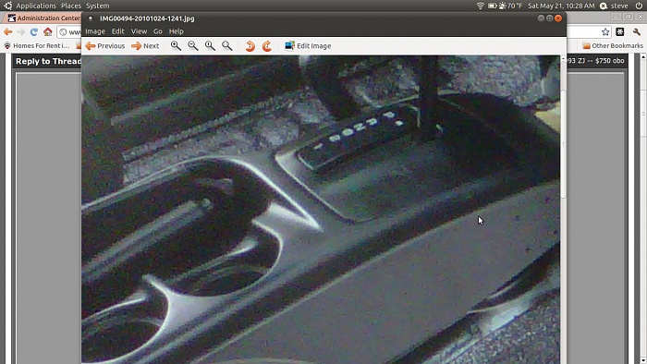
Task: Click the bookmark star icon in browser
Action: (x=605, y=31)
